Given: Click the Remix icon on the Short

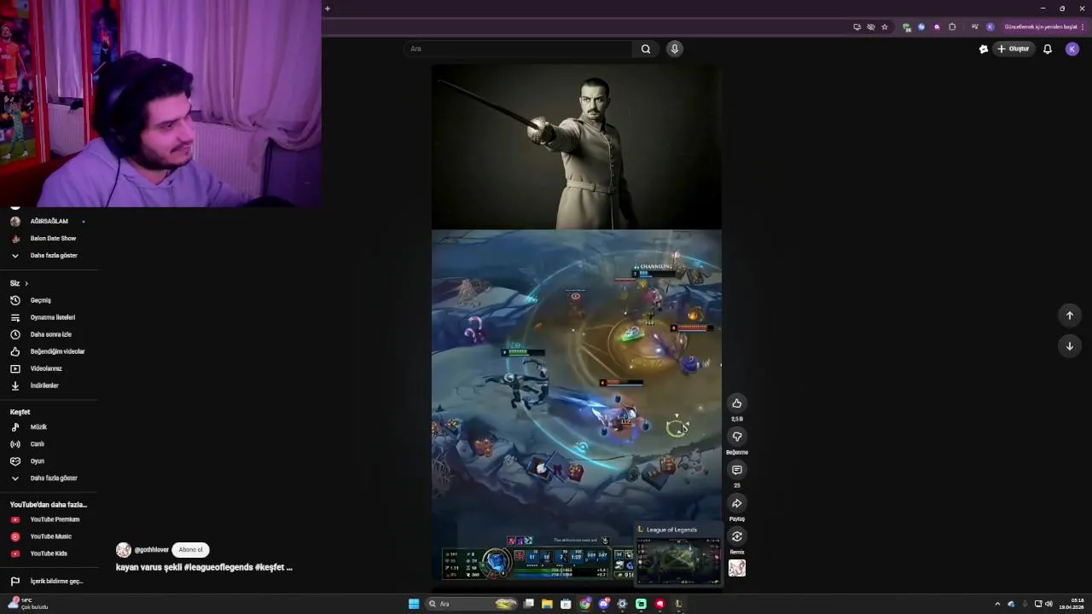Looking at the screenshot, I should (x=737, y=536).
